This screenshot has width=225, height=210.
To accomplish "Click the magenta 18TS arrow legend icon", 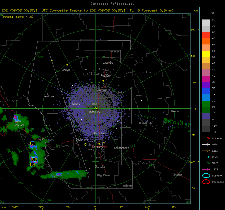I will 206,170.
